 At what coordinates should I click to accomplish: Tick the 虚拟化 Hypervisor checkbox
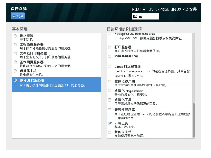(110, 90)
